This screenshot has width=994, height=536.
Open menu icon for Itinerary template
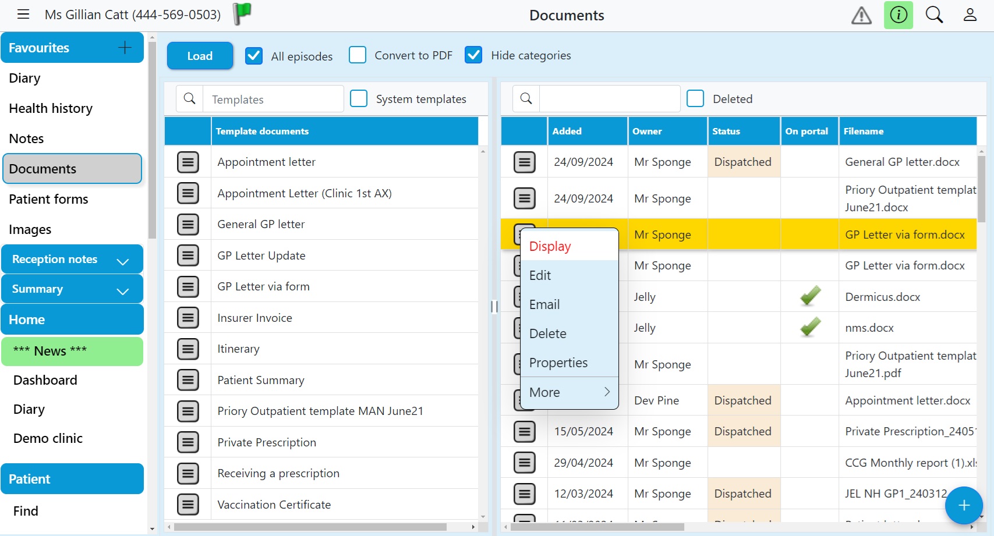click(188, 349)
